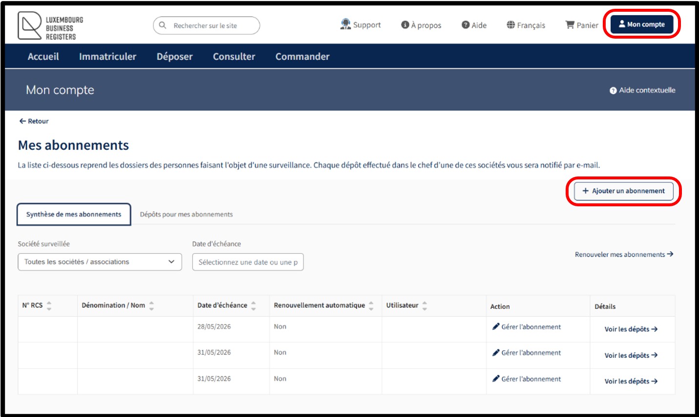Sort by Renouvellement automatique column
699x417 pixels.
point(371,306)
